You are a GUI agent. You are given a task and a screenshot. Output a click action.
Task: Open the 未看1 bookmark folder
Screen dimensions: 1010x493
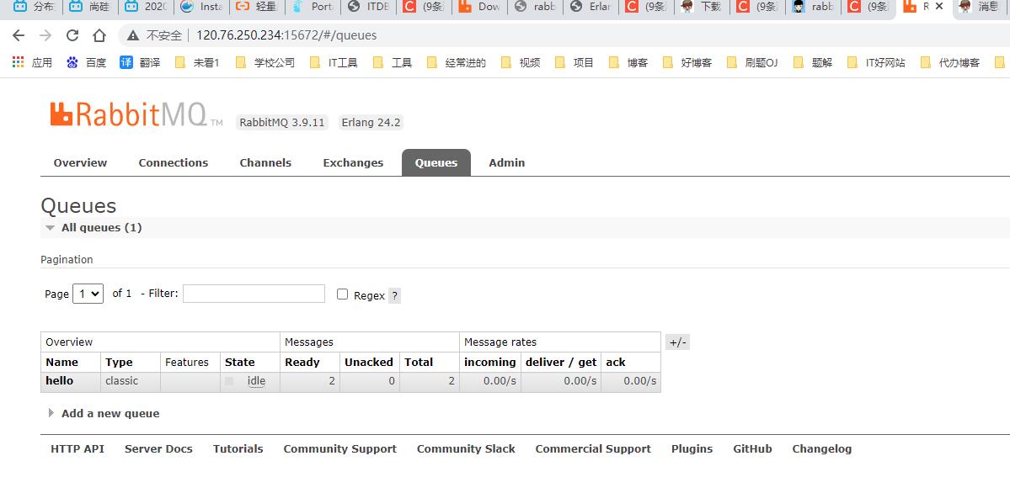pyautogui.click(x=197, y=62)
